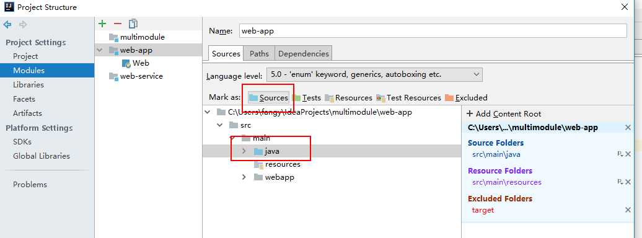Viewport: 642px width, 238px height.
Task: Edit properties of src\main\resources folder
Action: tap(620, 182)
